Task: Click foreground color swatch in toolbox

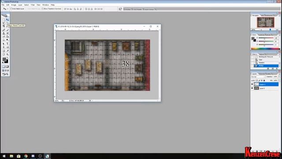Action: tap(4, 59)
